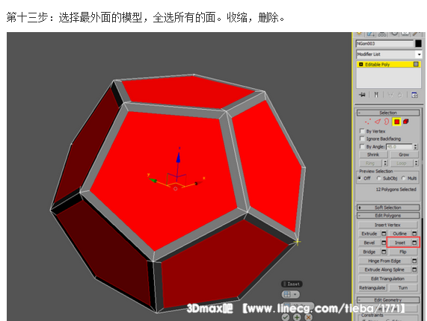Click Inset caddy title label
427x321 pixels.
click(292, 284)
